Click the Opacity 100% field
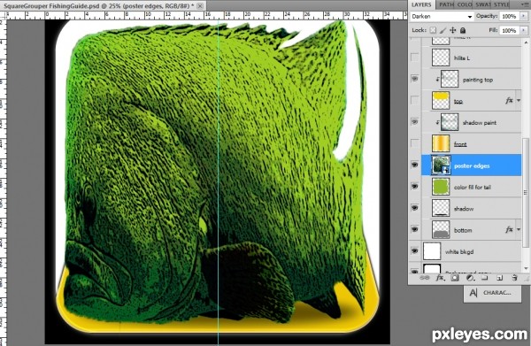Viewport: 531px width, 346px height. coord(509,16)
